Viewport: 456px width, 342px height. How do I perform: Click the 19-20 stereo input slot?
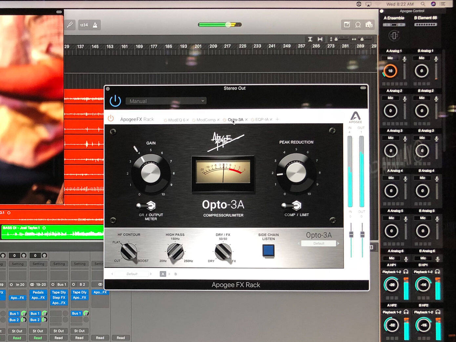(x=38, y=285)
